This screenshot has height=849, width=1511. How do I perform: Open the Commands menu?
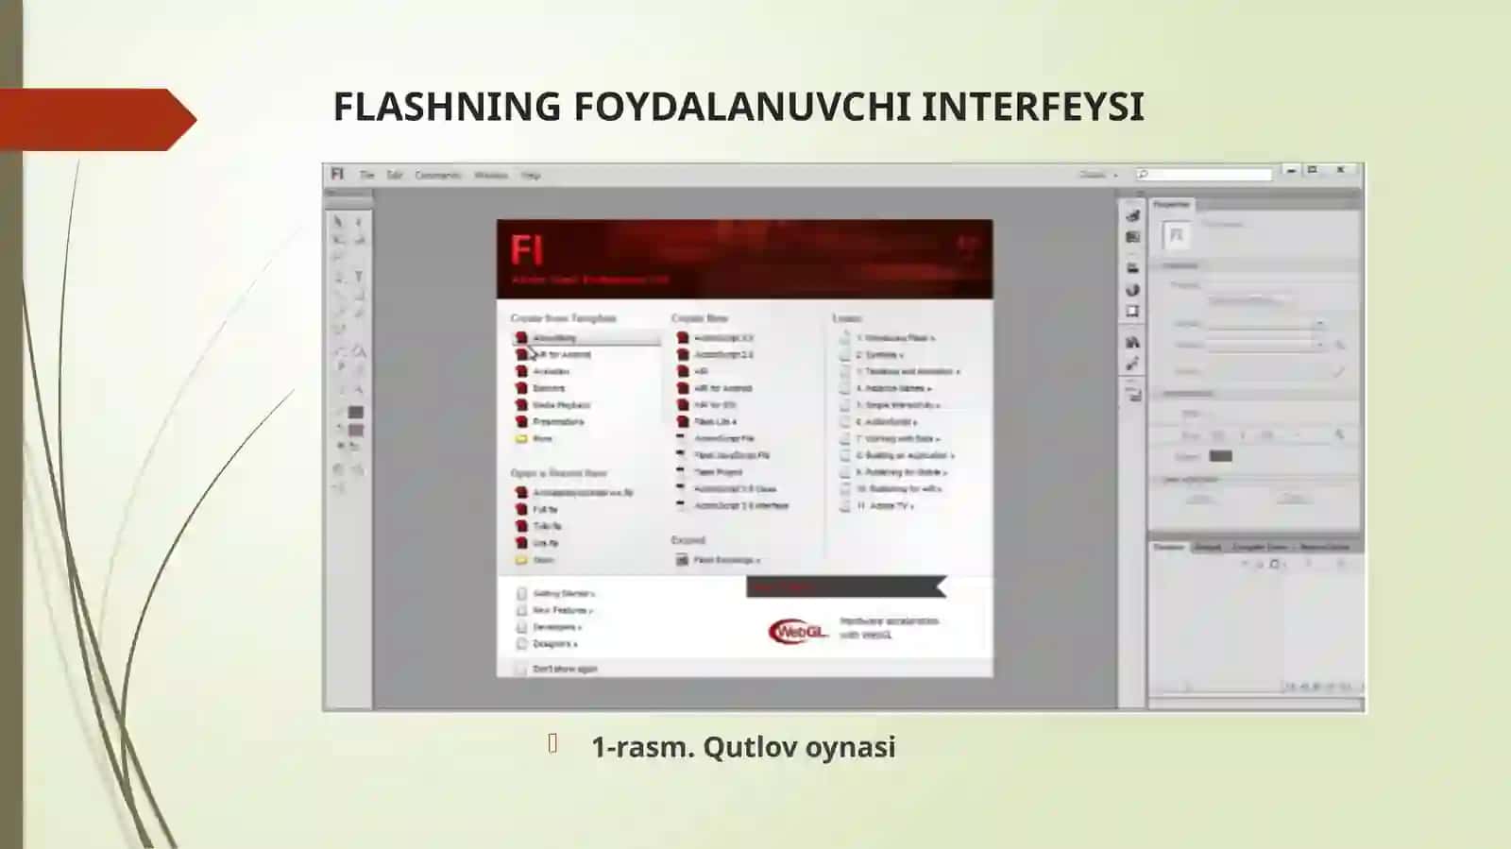click(438, 175)
